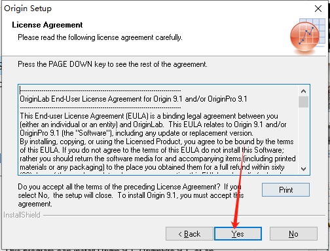Click the red arrow head above Yes
Image resolution: width=330 pixels, height=251 pixels.
(x=235, y=224)
